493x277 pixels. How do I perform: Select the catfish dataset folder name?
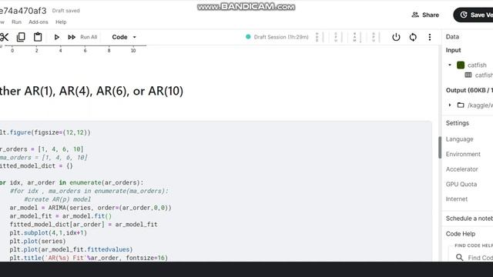coord(477,65)
